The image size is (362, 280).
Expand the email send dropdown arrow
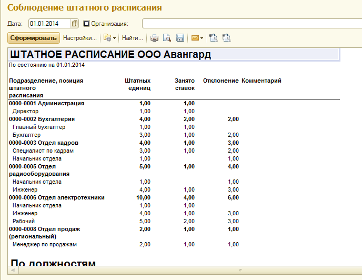[202, 38]
